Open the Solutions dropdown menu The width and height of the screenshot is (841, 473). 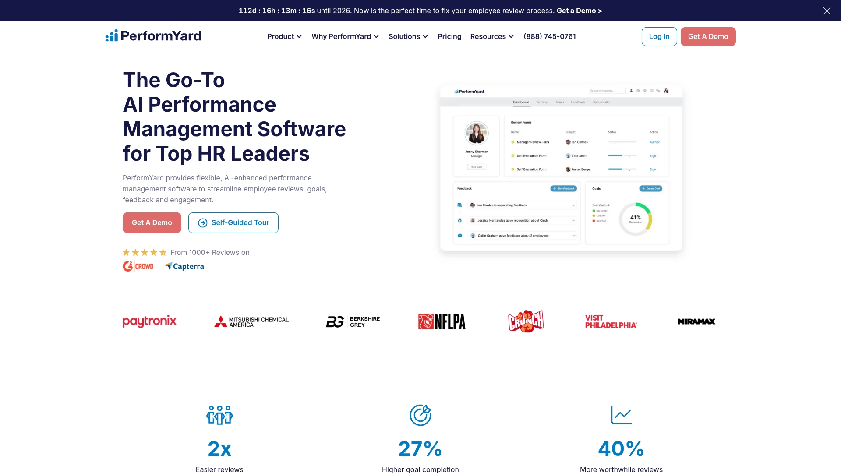click(x=408, y=36)
